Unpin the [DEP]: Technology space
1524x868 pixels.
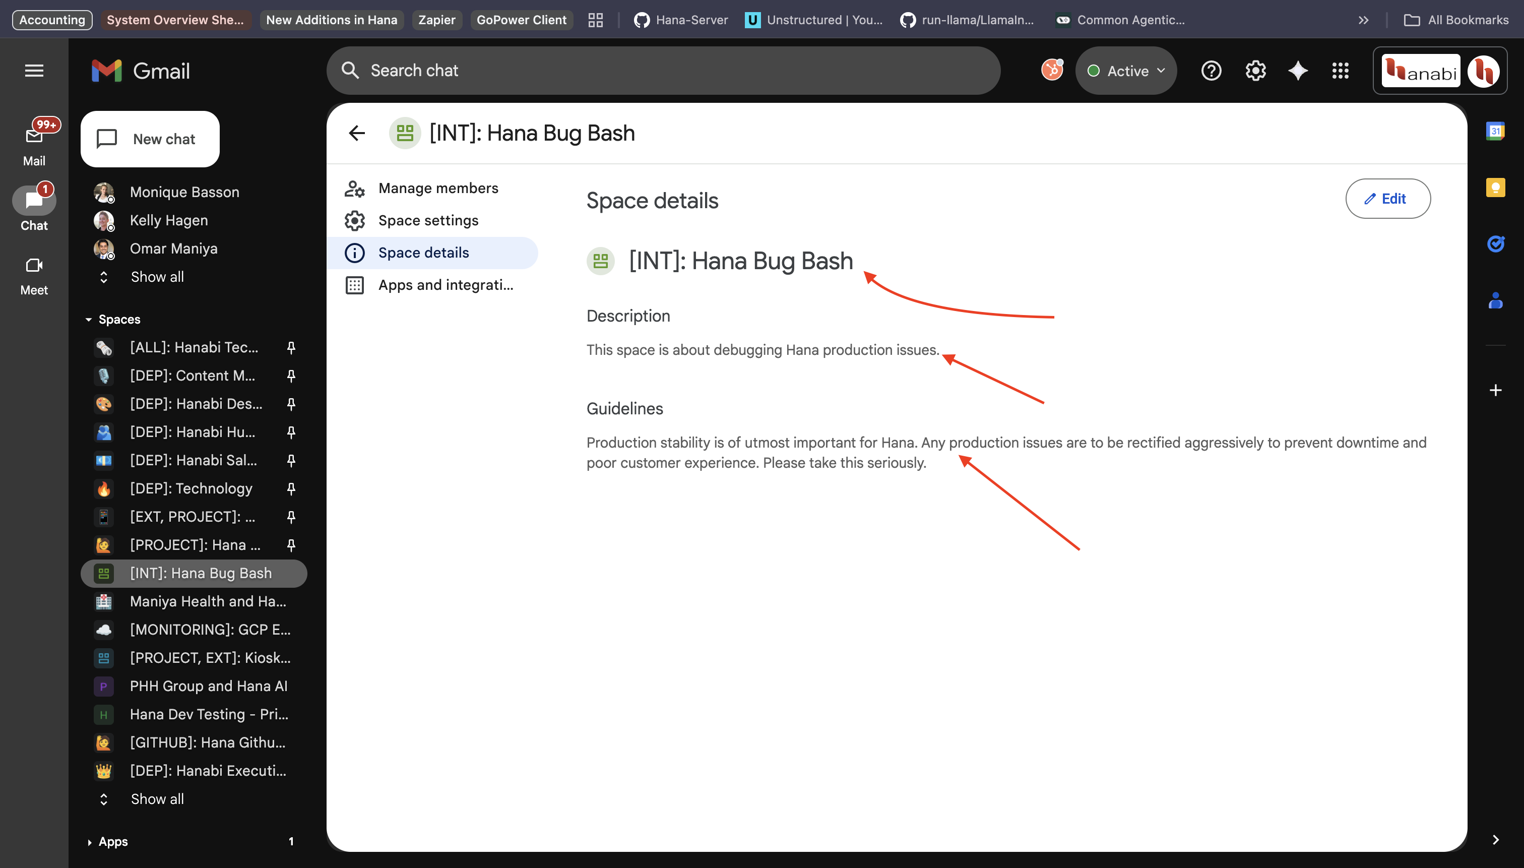coord(291,488)
